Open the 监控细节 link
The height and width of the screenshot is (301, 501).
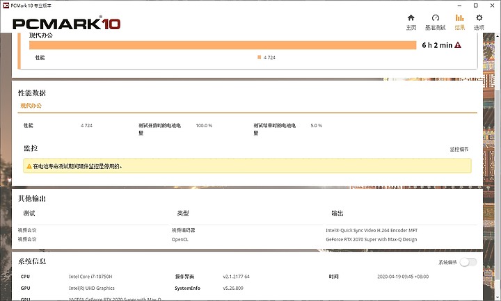tap(459, 149)
